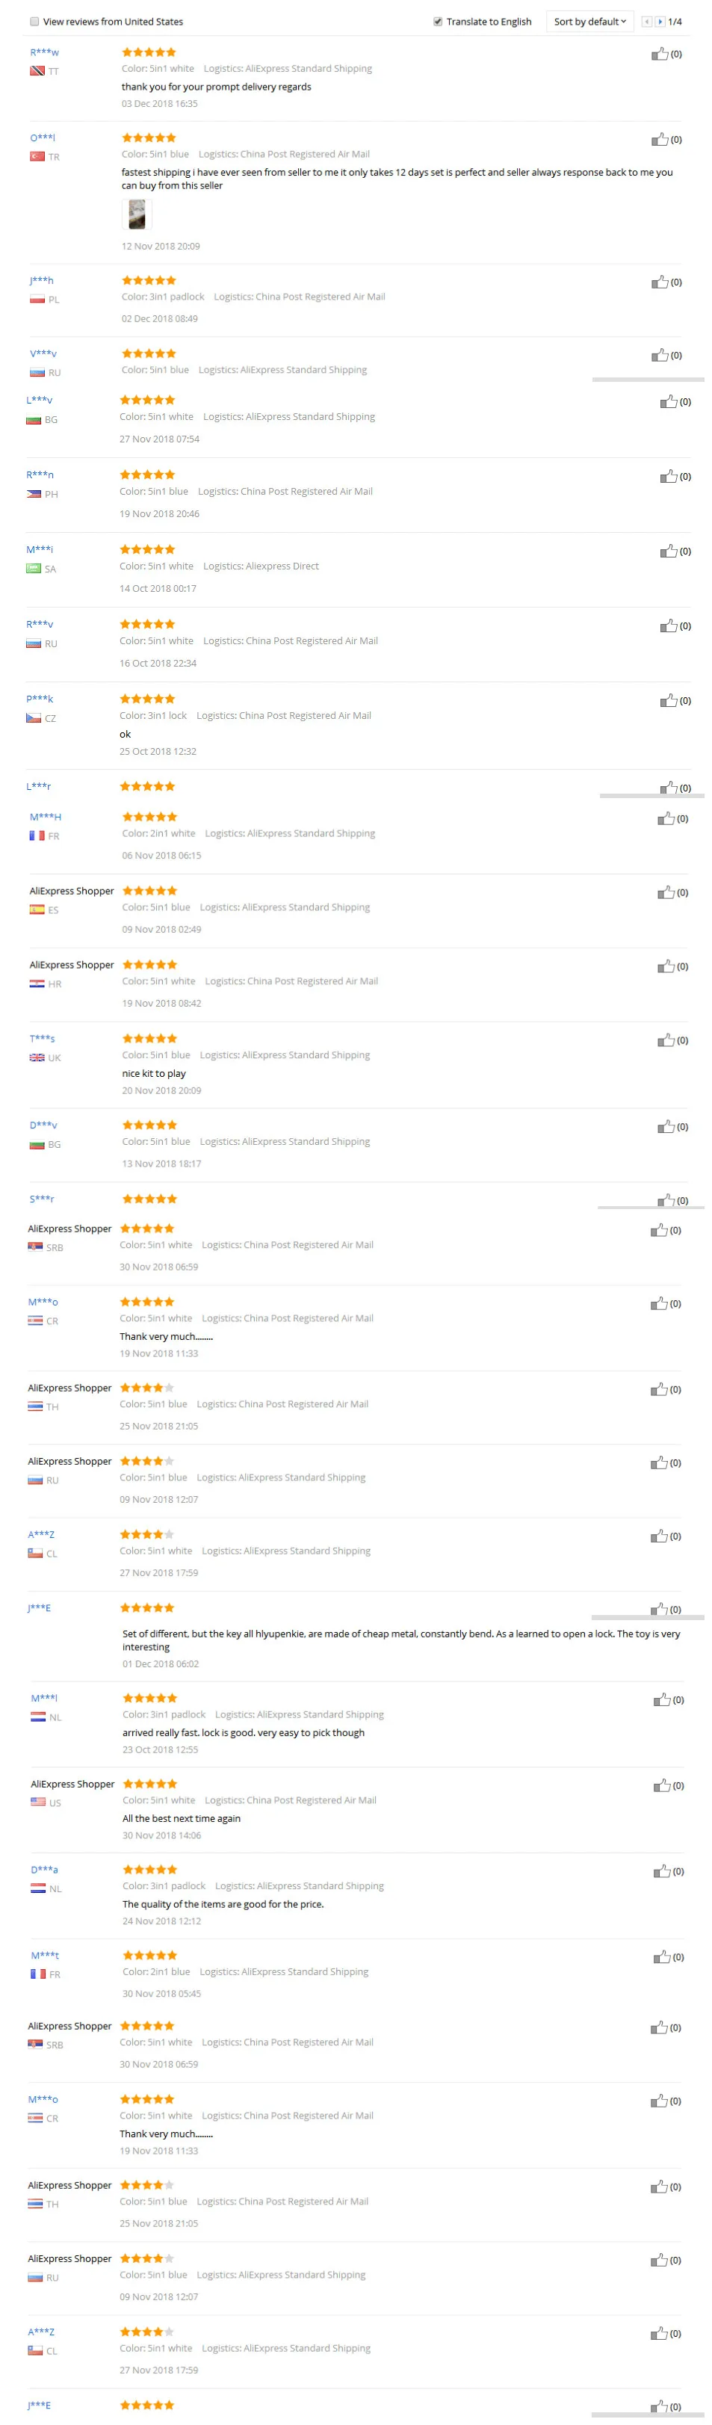Mark M***H's review as helpful
This screenshot has width=712, height=2425.
point(666,818)
